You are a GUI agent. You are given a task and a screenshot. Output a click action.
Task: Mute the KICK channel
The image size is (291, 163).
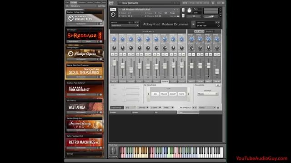click(x=116, y=54)
